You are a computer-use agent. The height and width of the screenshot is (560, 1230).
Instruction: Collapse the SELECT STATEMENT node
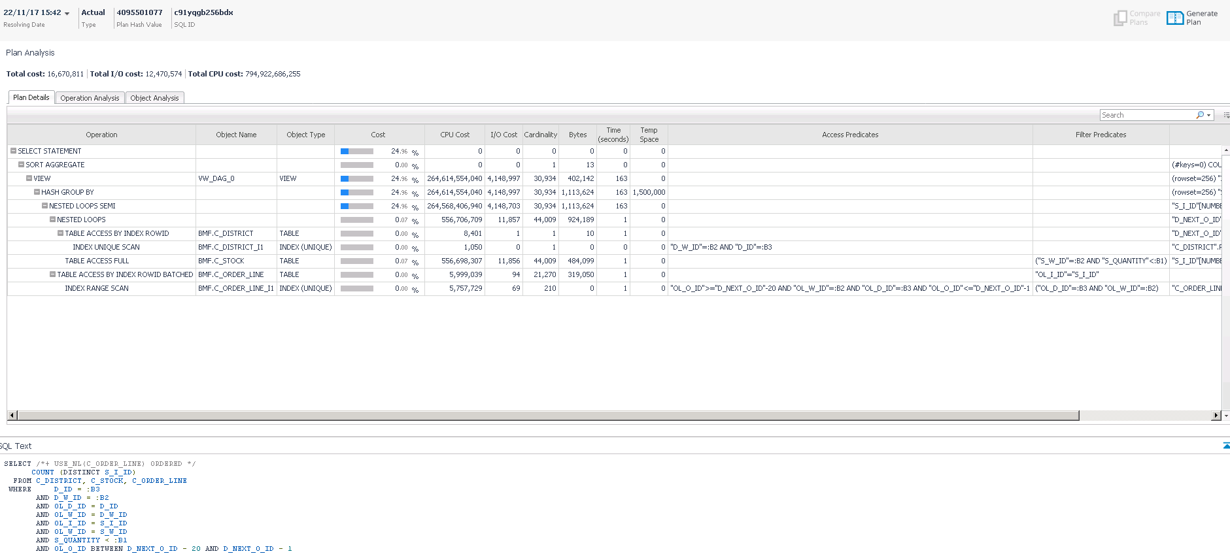(x=13, y=151)
